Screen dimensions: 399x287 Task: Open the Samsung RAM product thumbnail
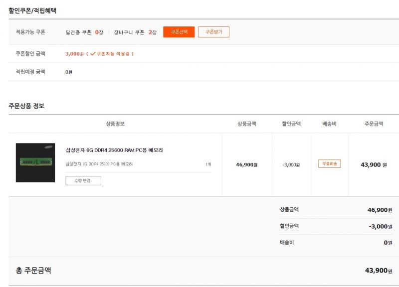pyautogui.click(x=35, y=162)
